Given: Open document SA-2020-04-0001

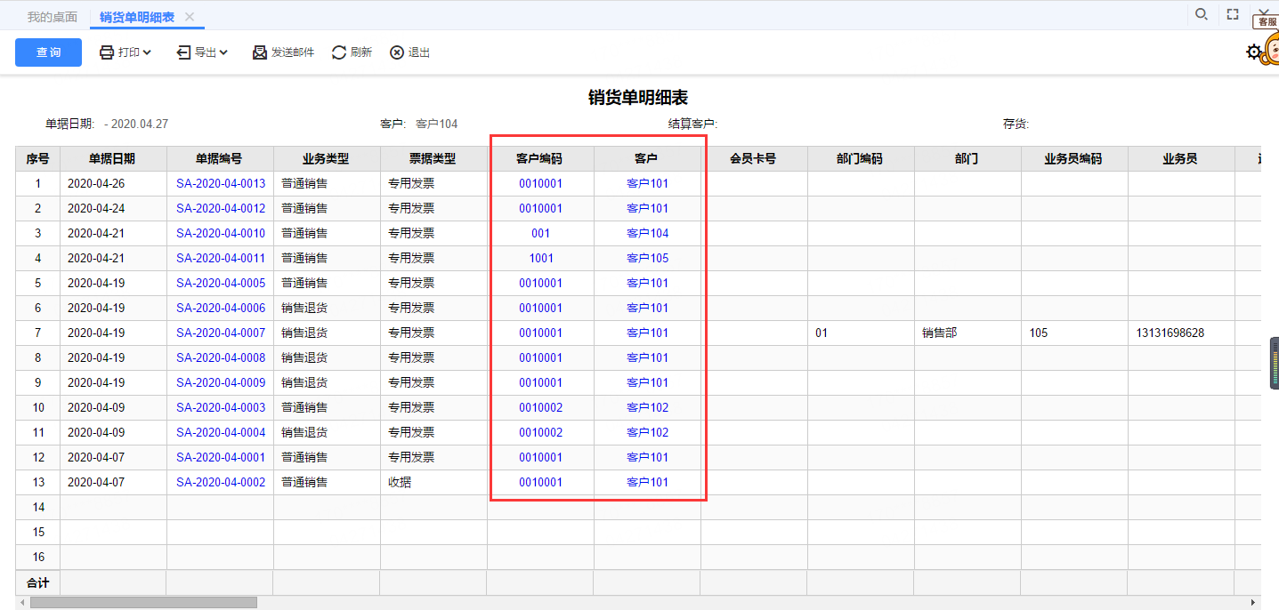Looking at the screenshot, I should pos(221,458).
